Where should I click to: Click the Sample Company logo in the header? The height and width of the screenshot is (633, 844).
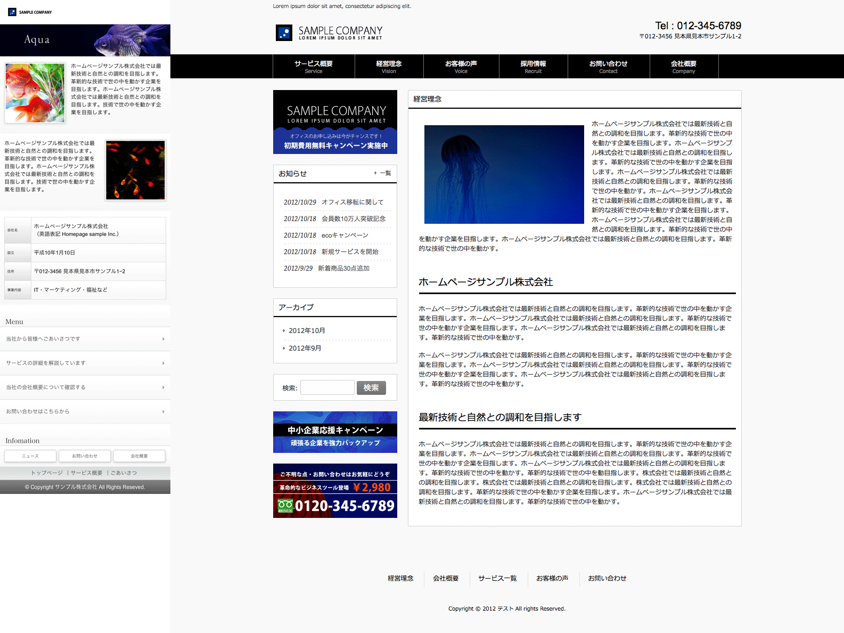coord(329,33)
